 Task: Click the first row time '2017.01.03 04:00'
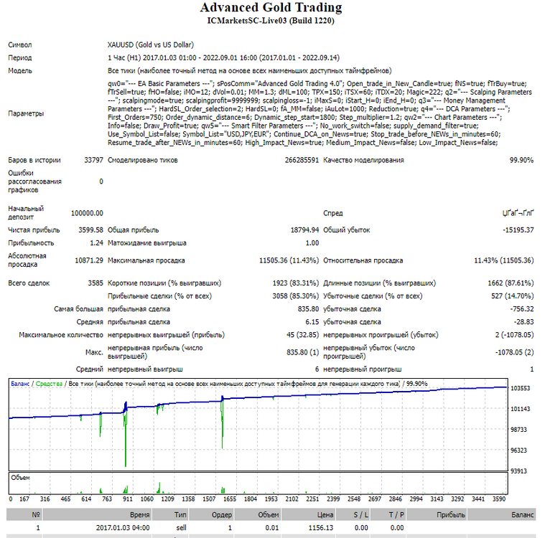click(x=123, y=528)
